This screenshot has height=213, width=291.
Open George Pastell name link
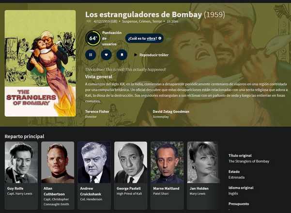[x=129, y=188]
